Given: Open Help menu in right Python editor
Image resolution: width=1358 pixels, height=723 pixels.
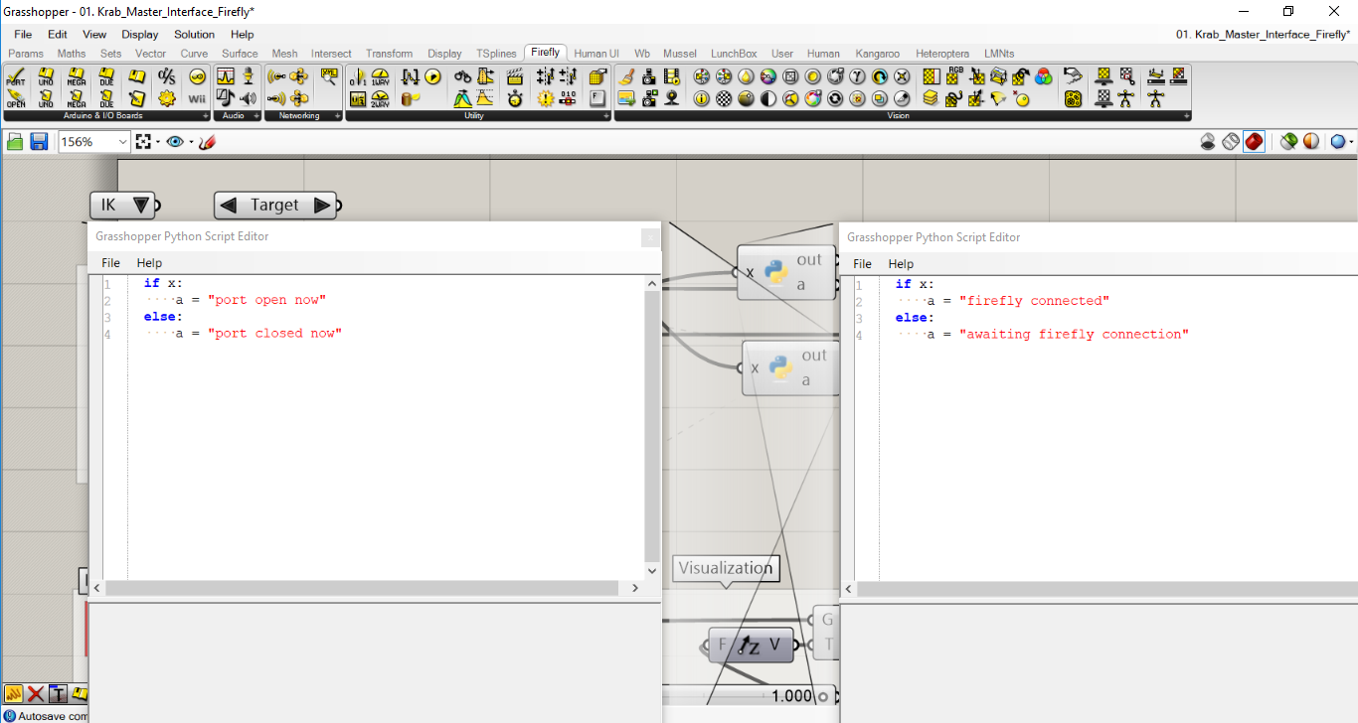Looking at the screenshot, I should click(x=901, y=263).
